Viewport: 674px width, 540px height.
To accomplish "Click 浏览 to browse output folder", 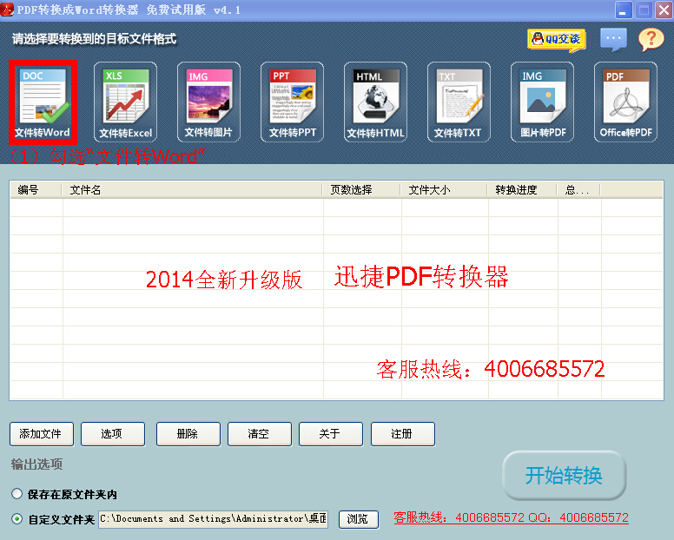I will (359, 519).
